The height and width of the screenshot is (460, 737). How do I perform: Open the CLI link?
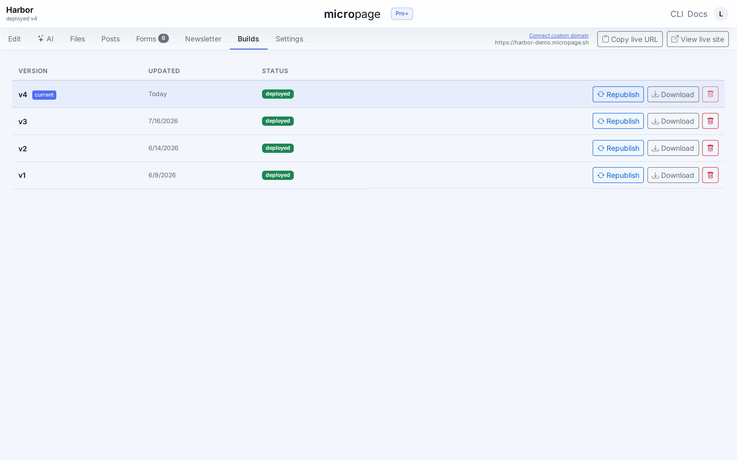pyautogui.click(x=677, y=14)
